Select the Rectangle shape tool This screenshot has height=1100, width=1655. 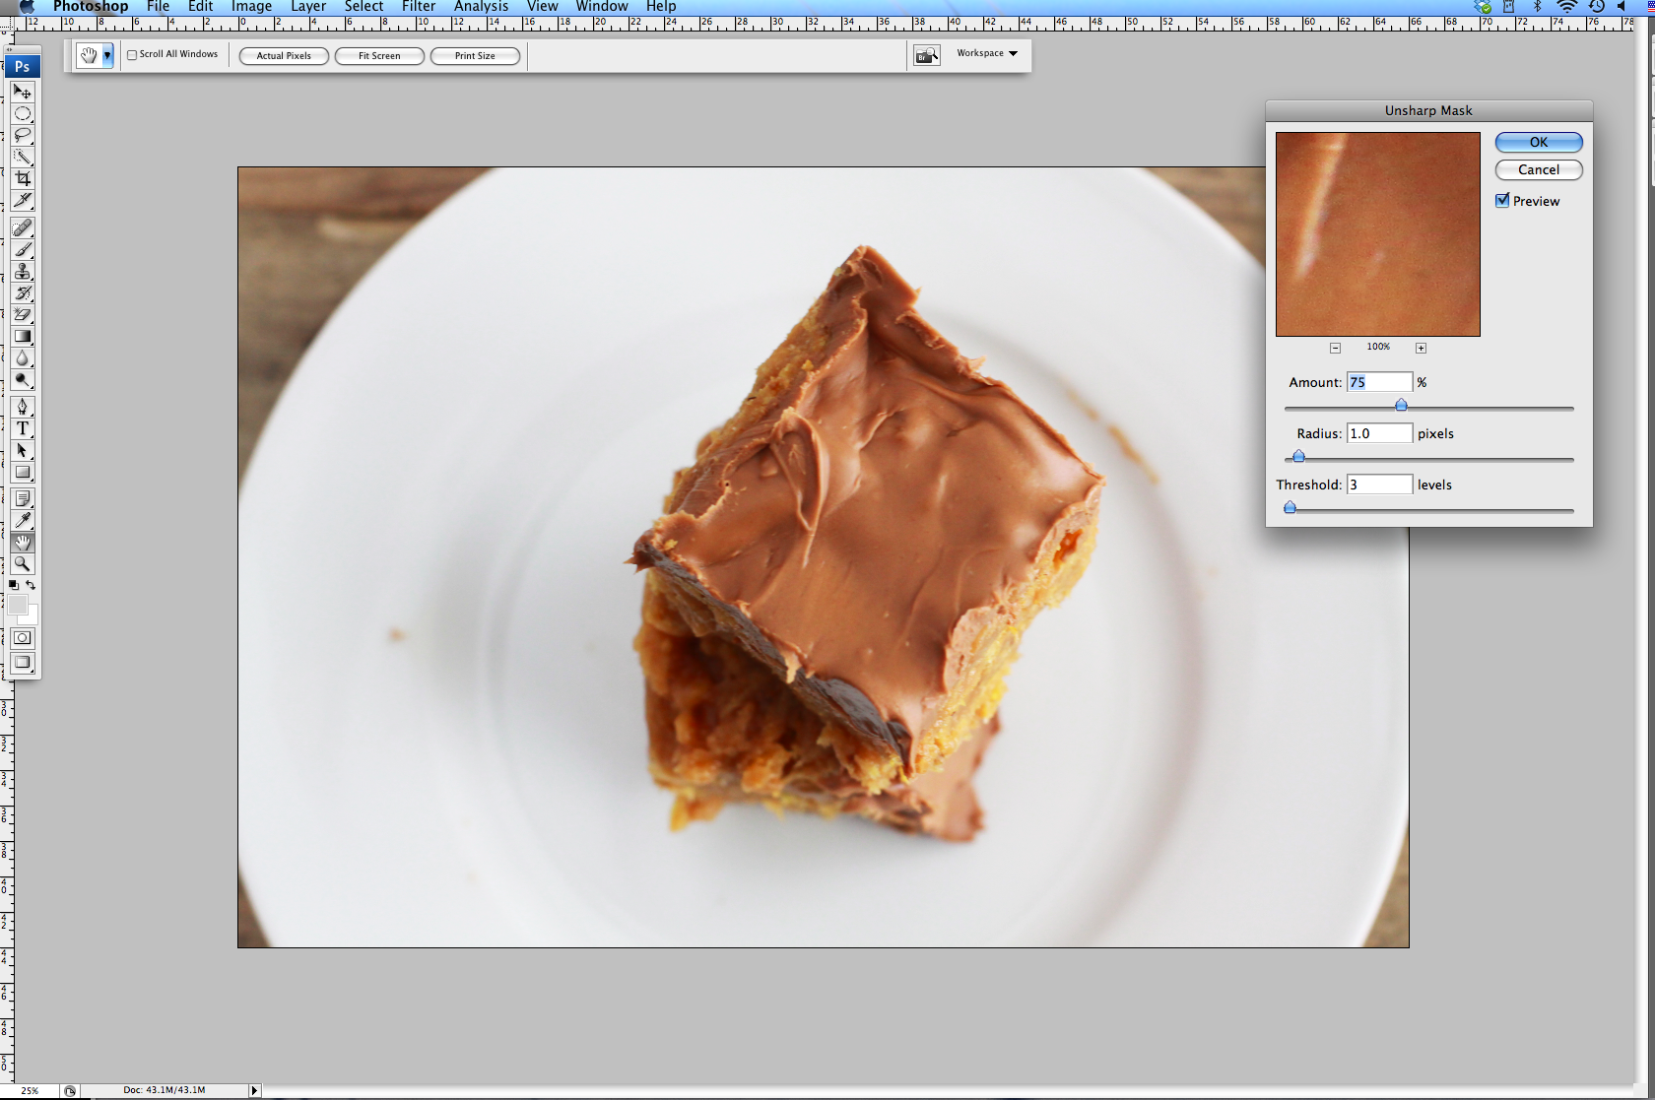(23, 472)
